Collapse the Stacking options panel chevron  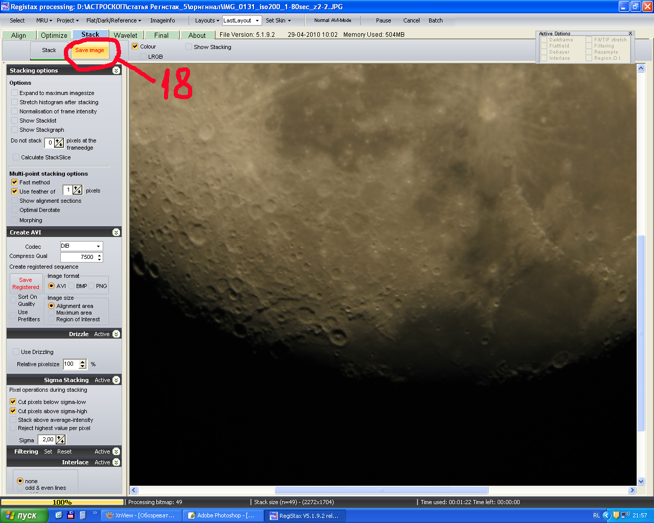116,70
